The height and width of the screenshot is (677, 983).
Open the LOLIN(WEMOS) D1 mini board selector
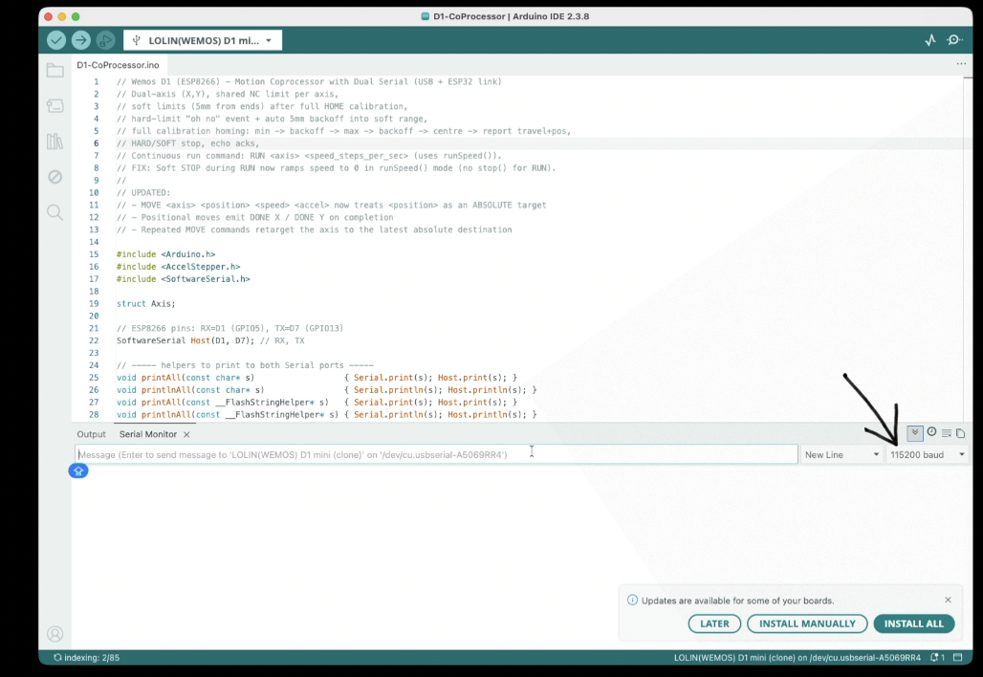point(203,40)
